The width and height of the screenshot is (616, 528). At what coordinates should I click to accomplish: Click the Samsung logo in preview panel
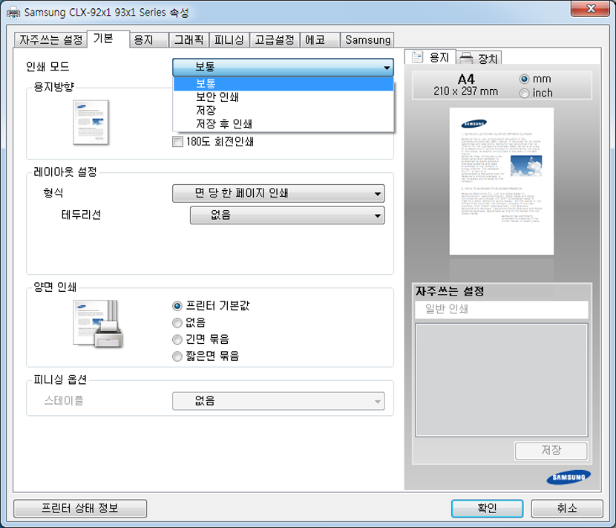569,476
